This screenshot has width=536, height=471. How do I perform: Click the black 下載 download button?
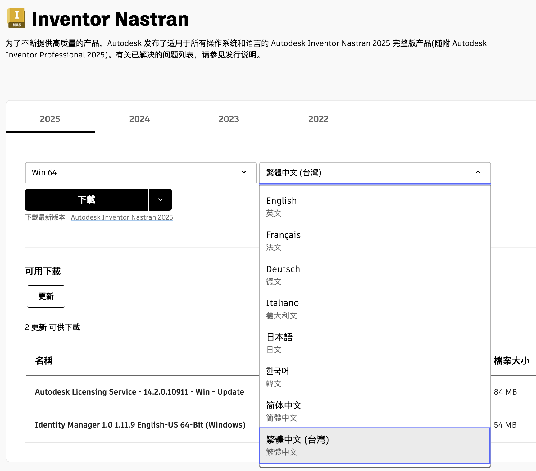tap(87, 200)
